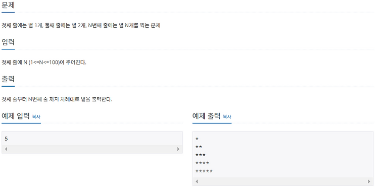Select the sample input value 5

tap(6, 139)
